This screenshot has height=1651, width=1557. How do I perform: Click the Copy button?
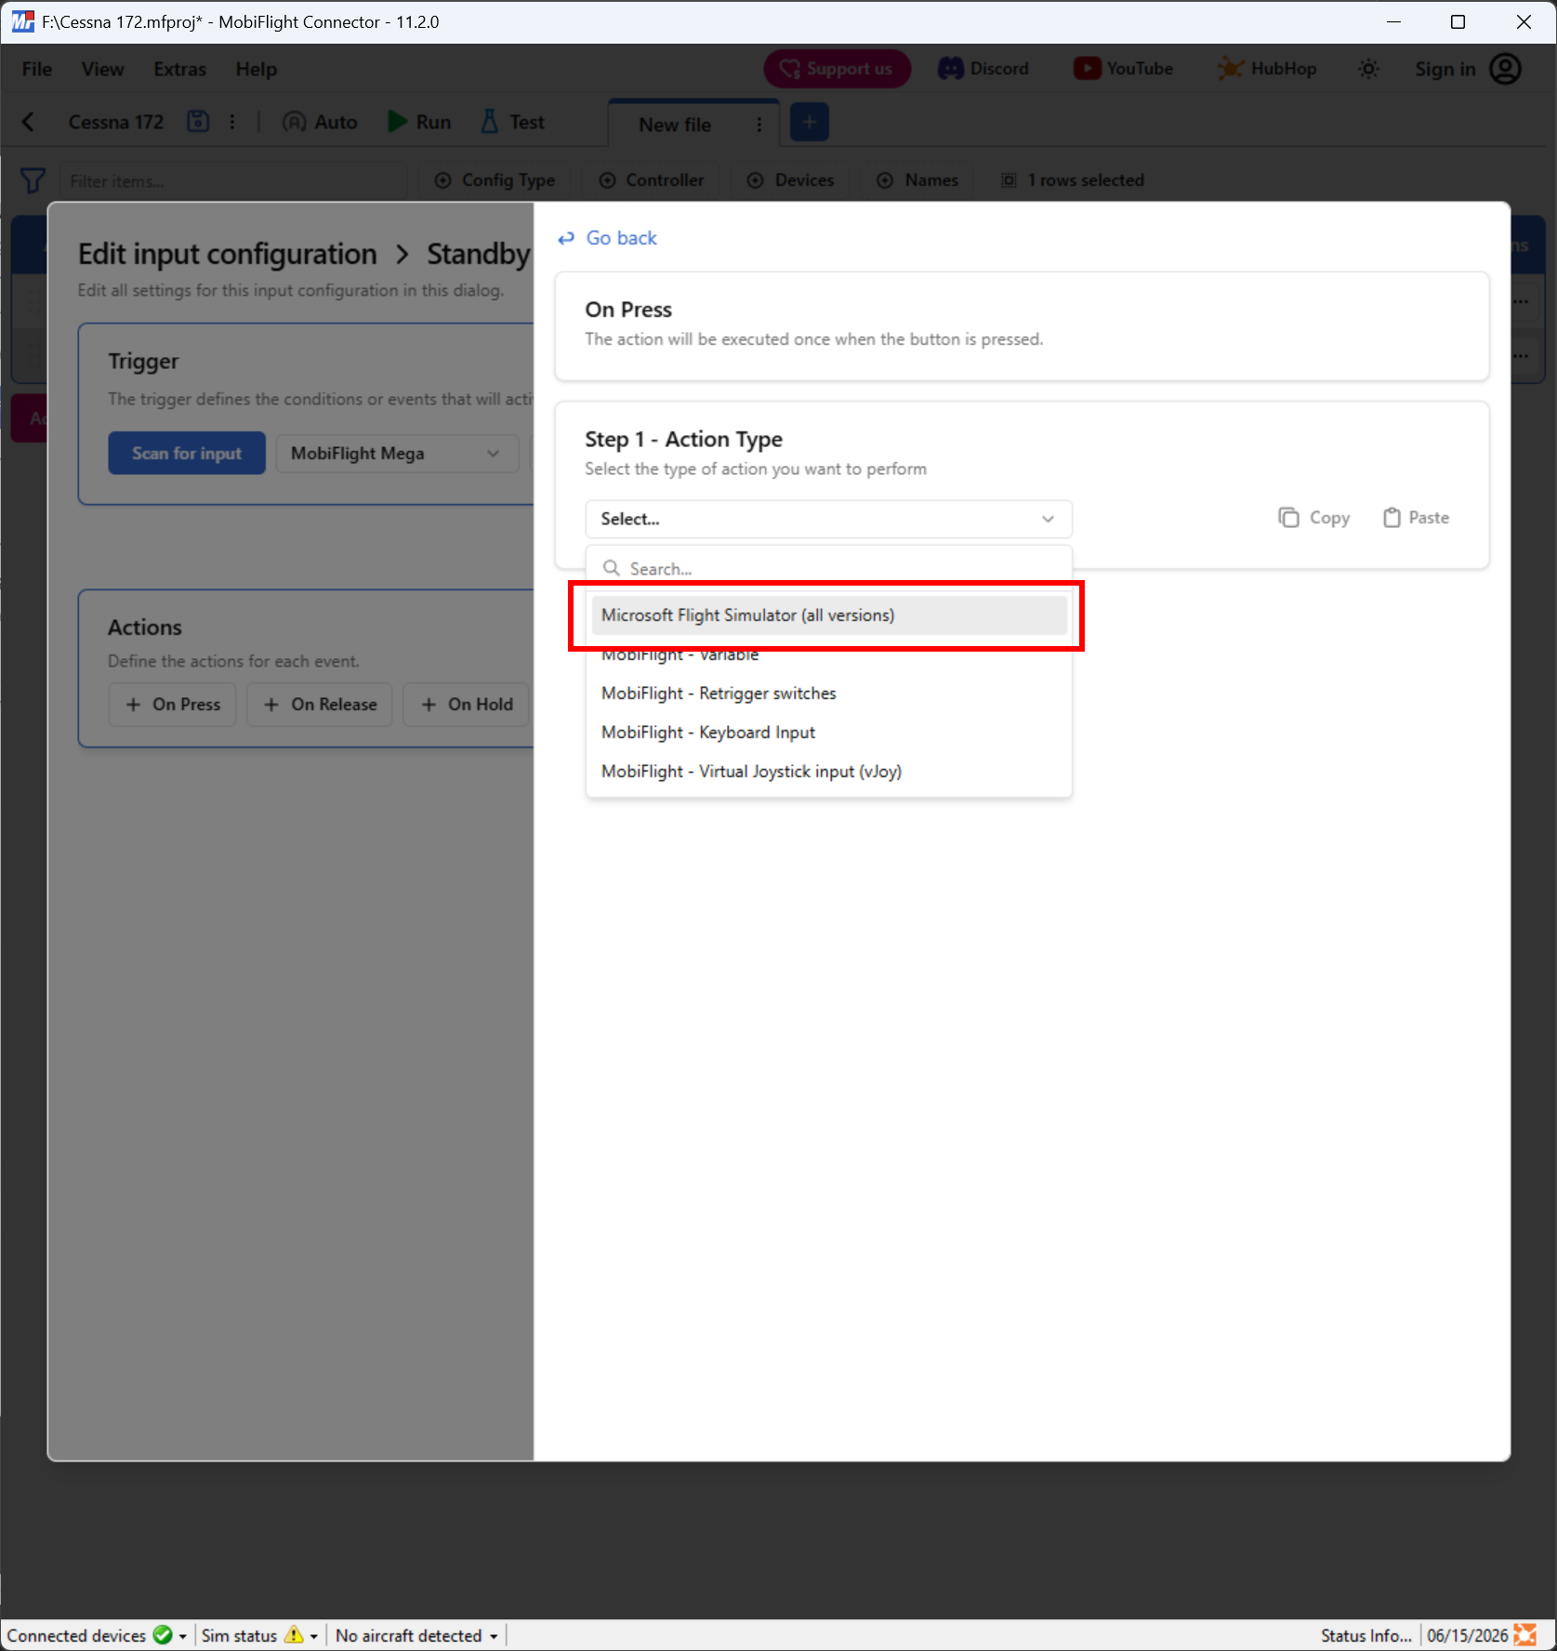(1314, 518)
